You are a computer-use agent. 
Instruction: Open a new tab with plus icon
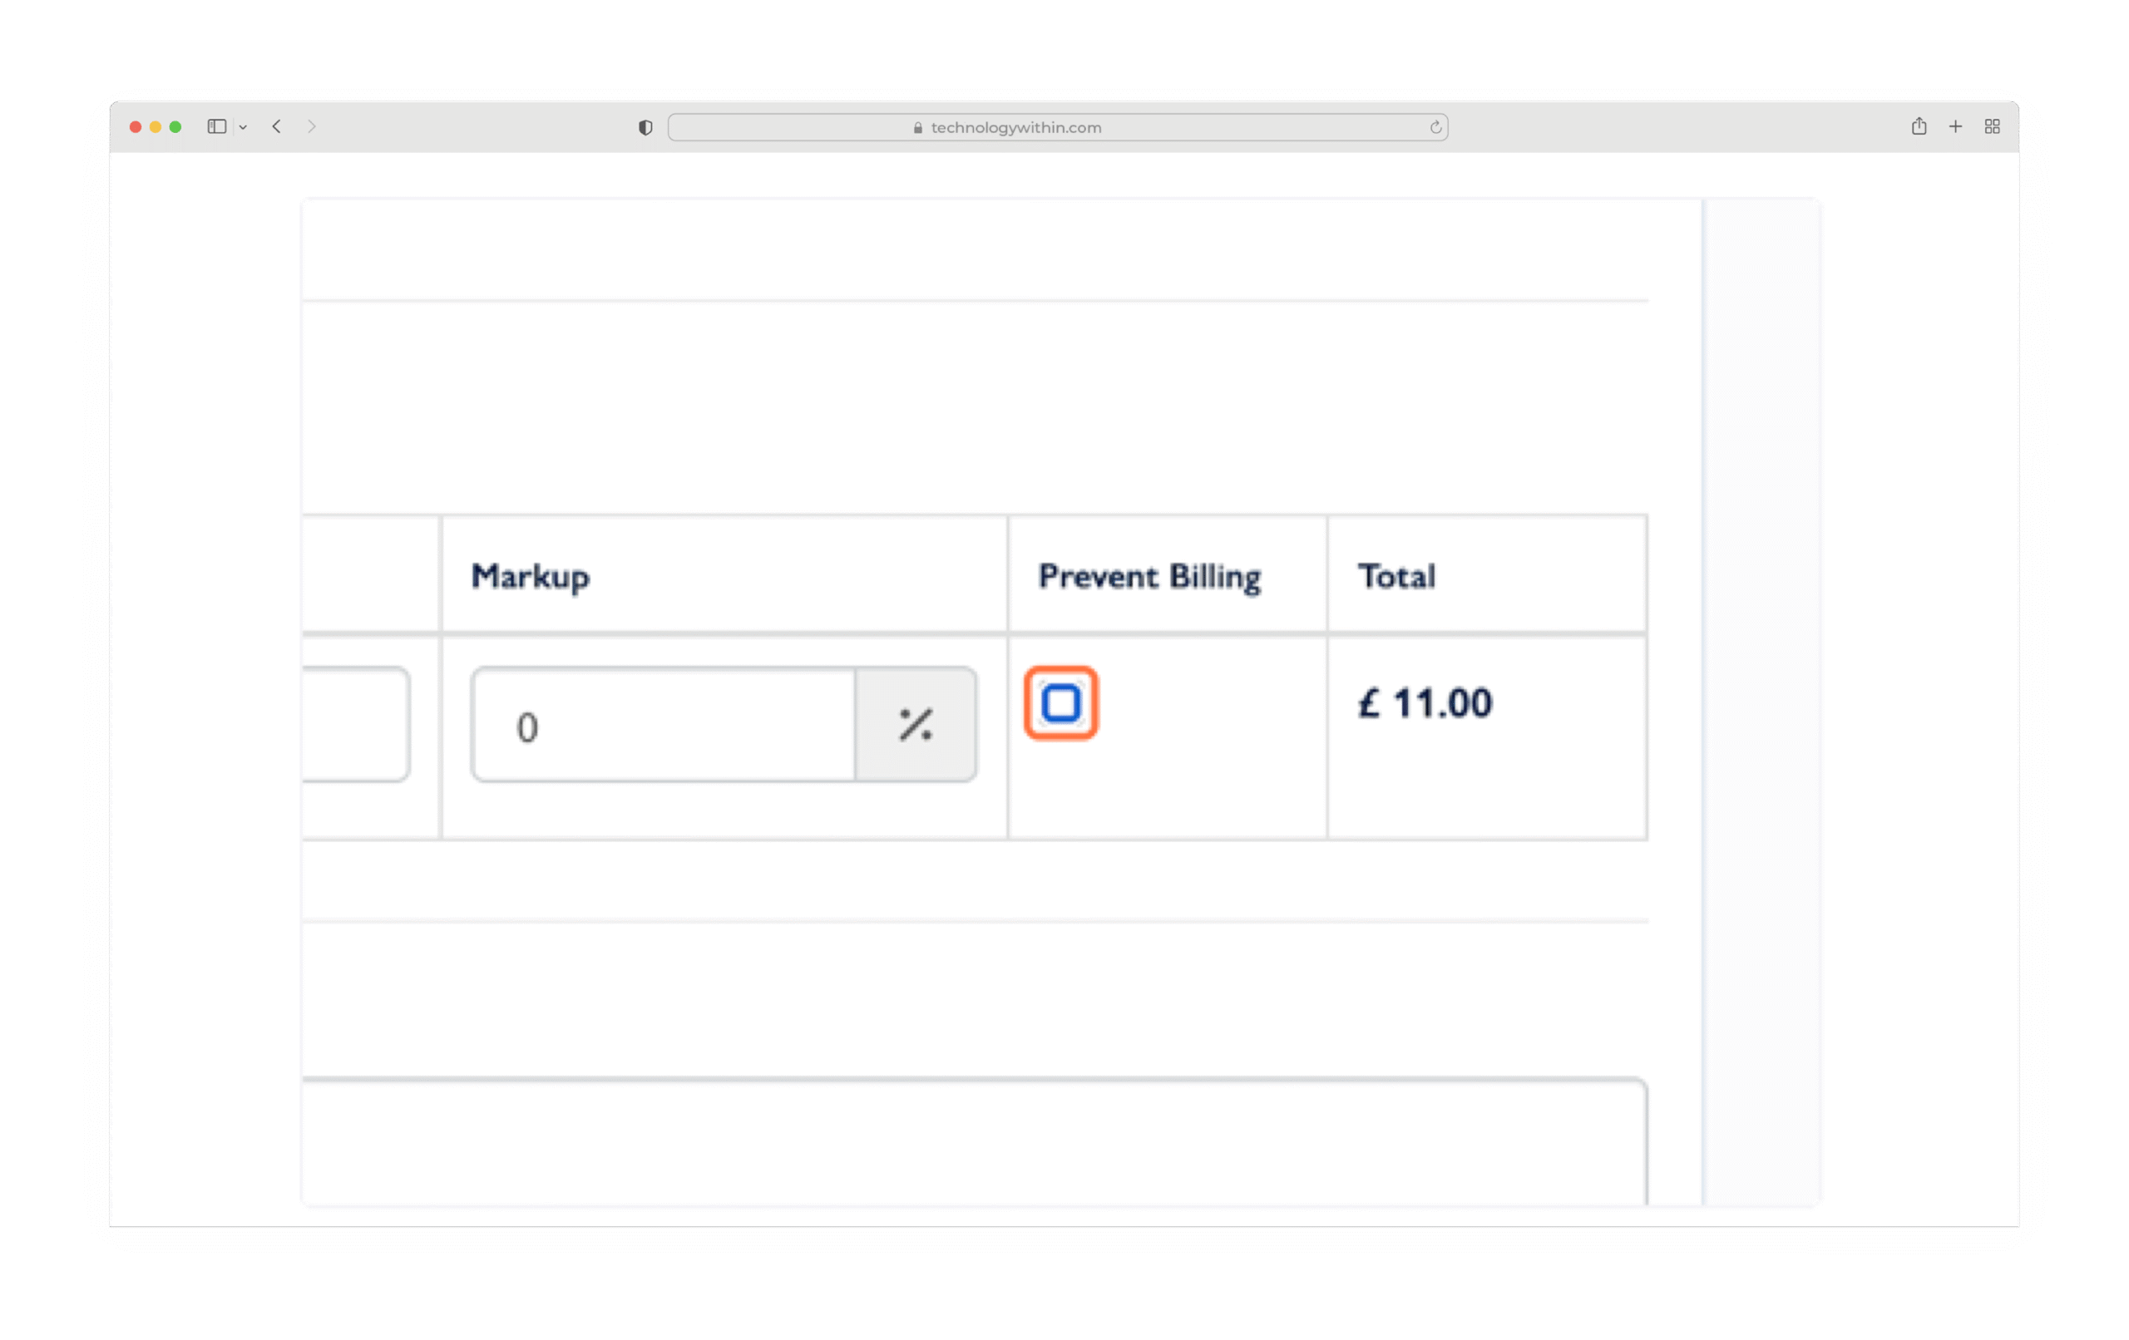1955,126
